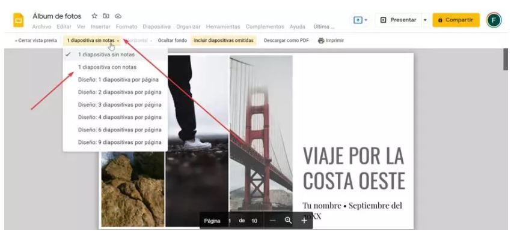Open the Archivo menu

tap(41, 27)
